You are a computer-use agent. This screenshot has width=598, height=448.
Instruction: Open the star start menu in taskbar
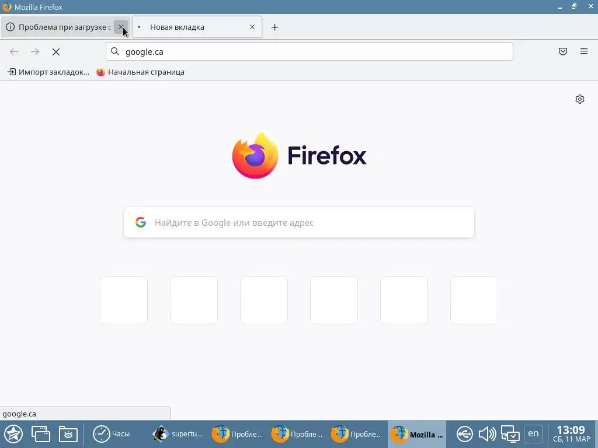point(13,434)
